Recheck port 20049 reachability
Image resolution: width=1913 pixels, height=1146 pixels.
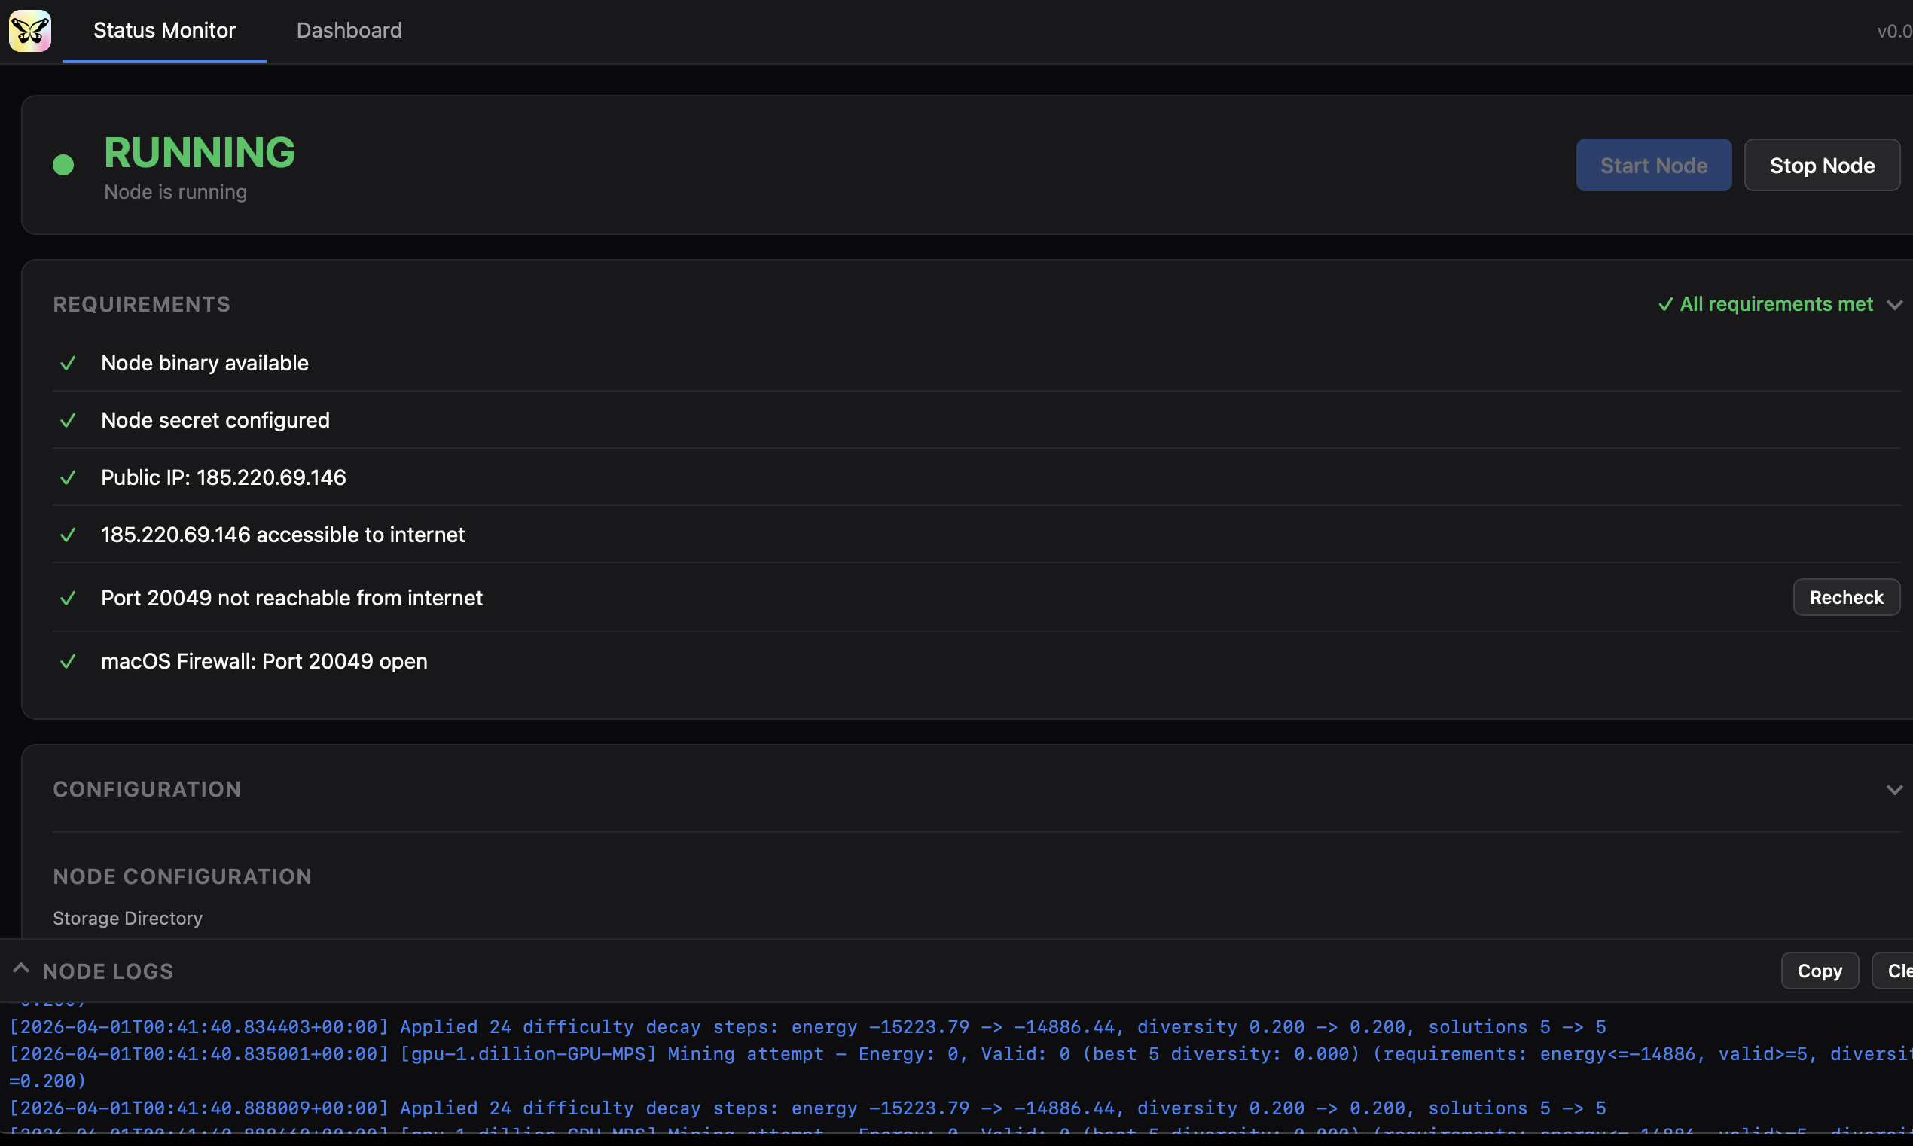pyautogui.click(x=1846, y=597)
